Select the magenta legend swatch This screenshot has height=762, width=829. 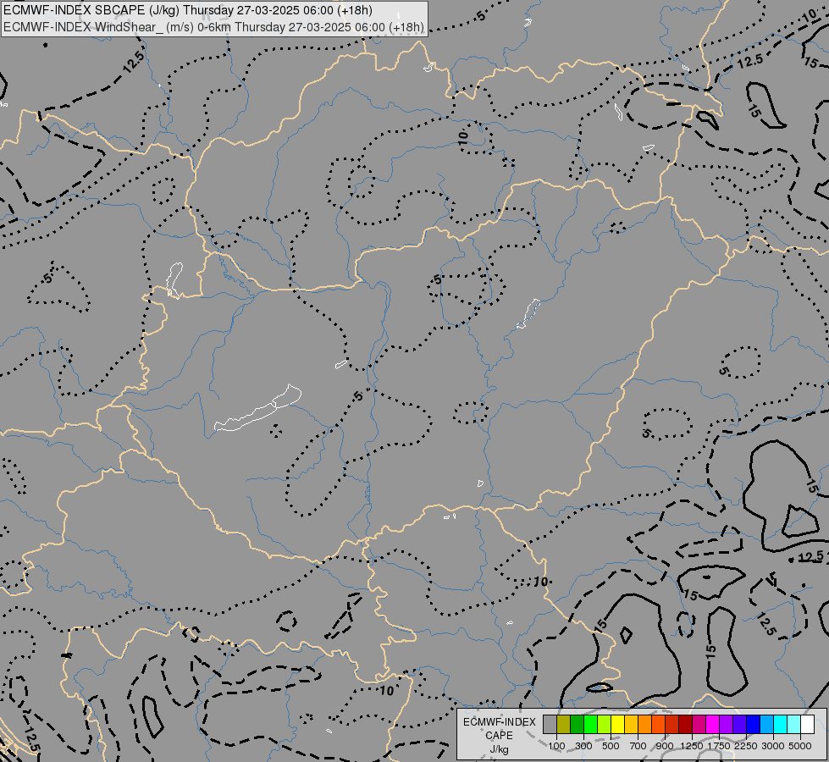(x=713, y=725)
